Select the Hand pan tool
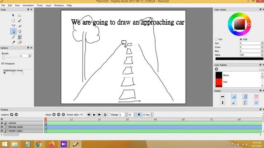Screen dimensions: 264x148 pyautogui.click(x=20, y=31)
